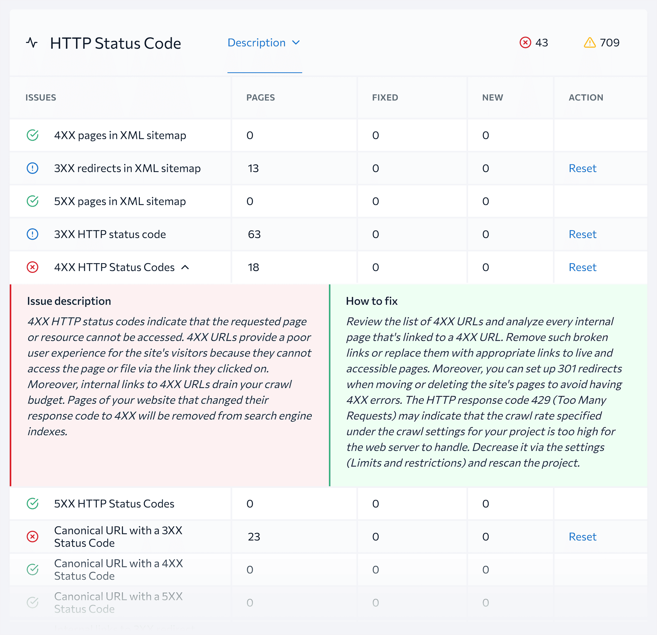This screenshot has height=635, width=657.
Task: Reset the 3XX HTTP status code issue
Action: [x=583, y=235]
